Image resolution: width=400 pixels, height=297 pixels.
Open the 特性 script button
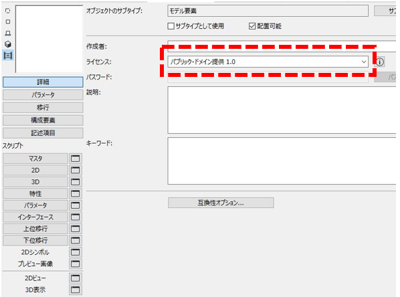(35, 194)
